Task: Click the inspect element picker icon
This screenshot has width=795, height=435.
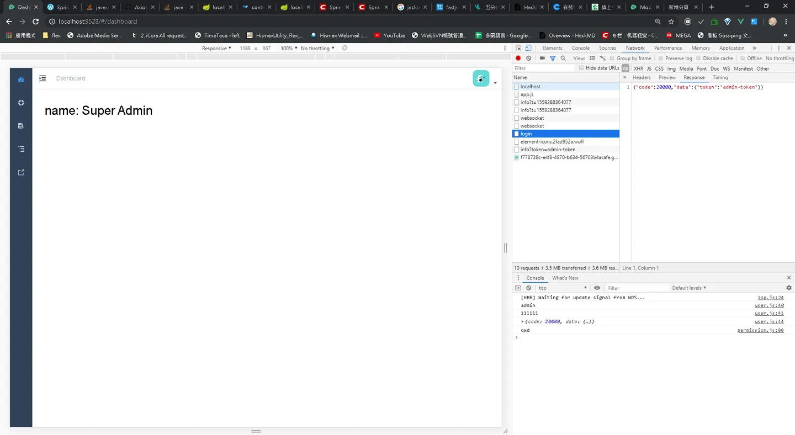Action: point(518,48)
